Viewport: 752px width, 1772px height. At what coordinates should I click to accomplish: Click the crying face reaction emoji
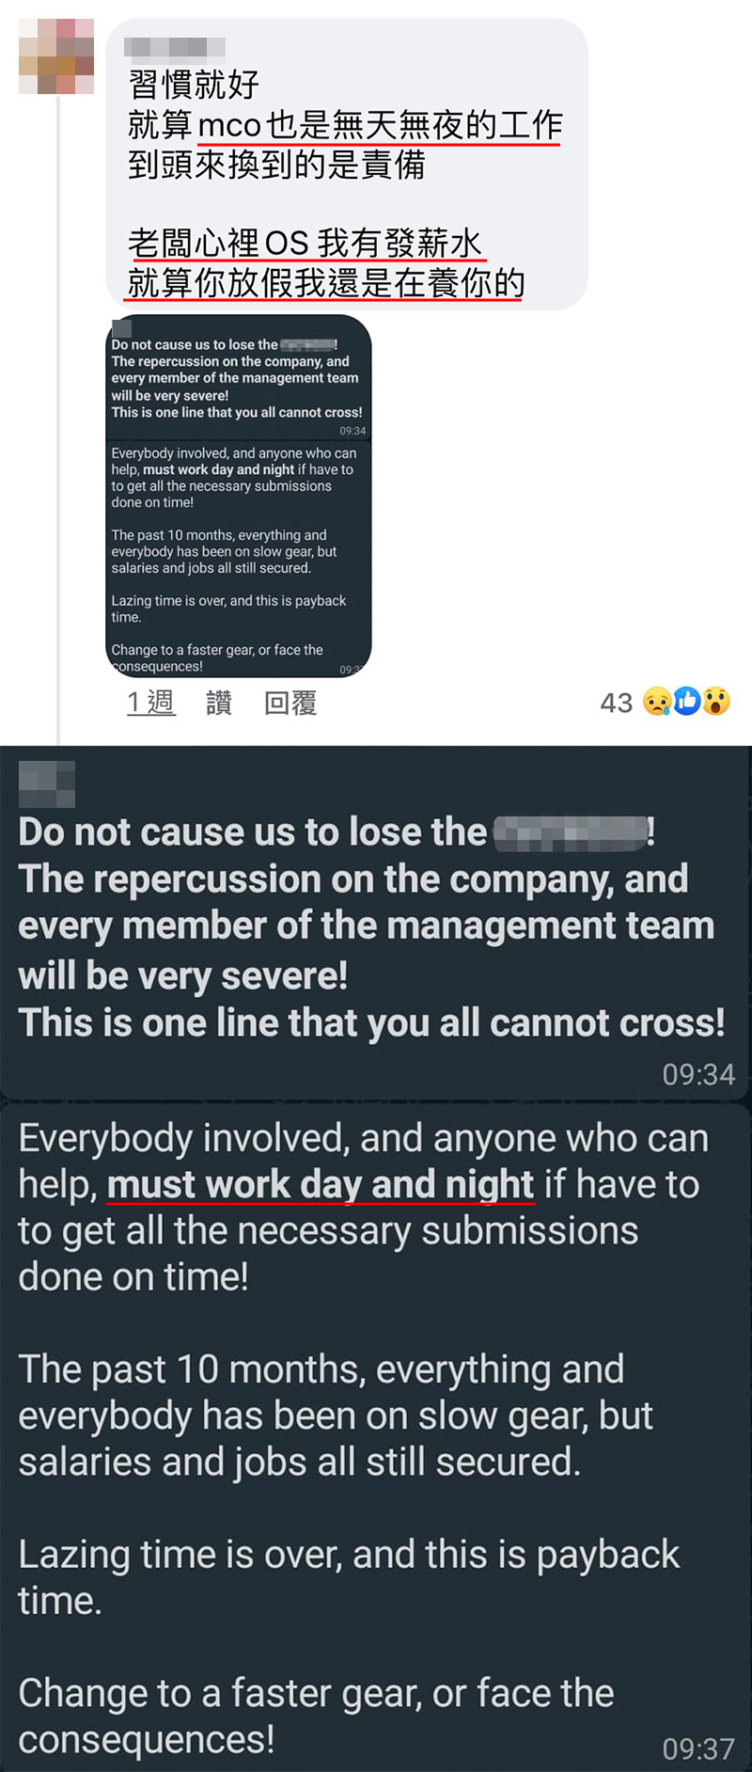(x=657, y=702)
